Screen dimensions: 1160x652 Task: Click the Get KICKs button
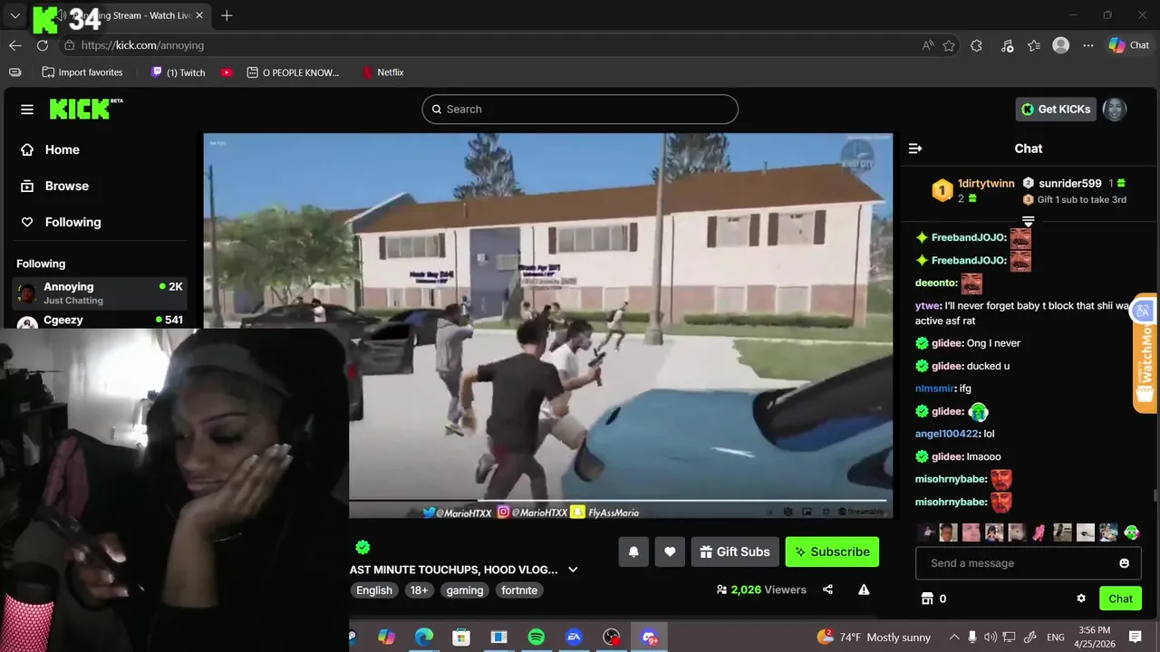[1056, 110]
